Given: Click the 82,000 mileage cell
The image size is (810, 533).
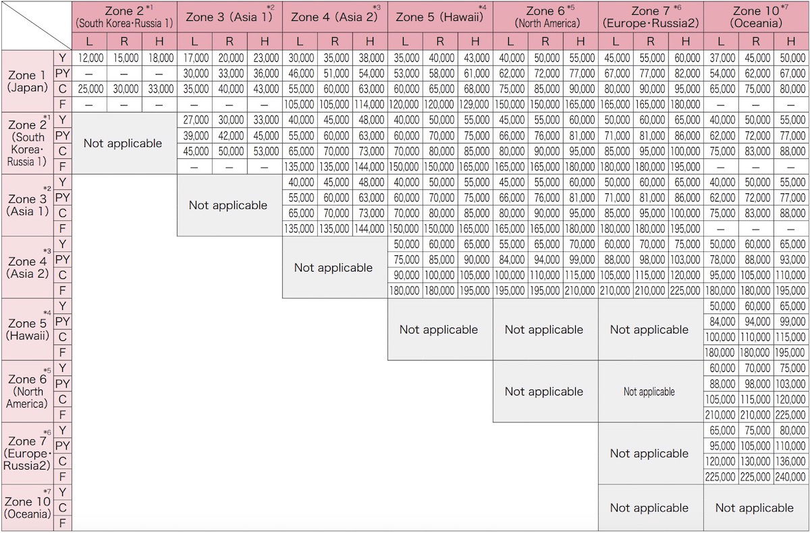Looking at the screenshot, I should coord(686,74).
